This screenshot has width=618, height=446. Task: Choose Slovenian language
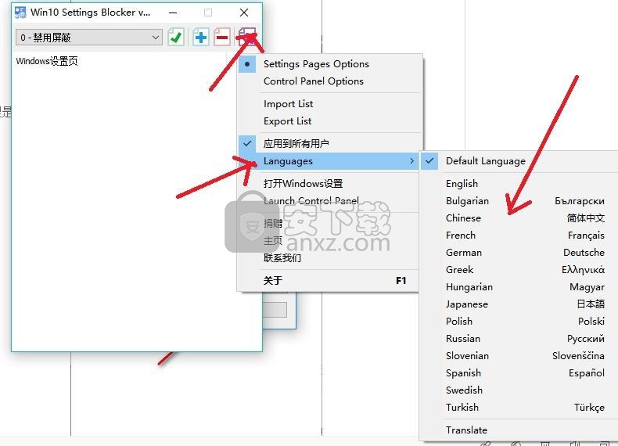point(519,356)
